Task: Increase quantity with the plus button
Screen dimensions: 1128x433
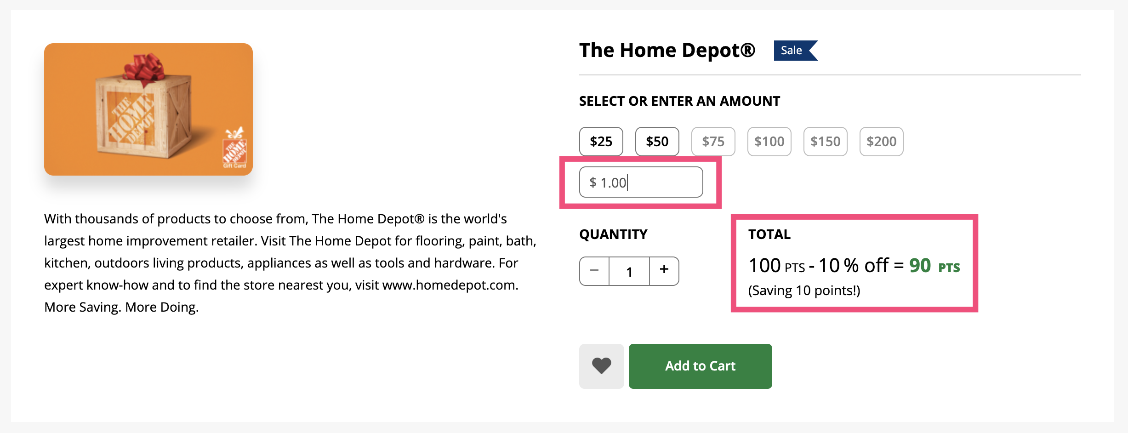Action: [x=664, y=271]
